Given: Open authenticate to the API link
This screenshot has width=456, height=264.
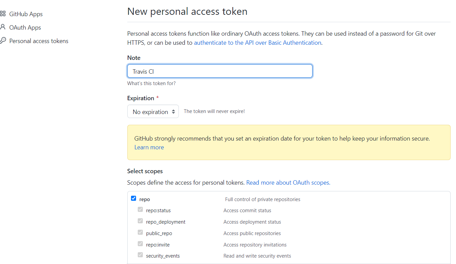Looking at the screenshot, I should pyautogui.click(x=257, y=43).
